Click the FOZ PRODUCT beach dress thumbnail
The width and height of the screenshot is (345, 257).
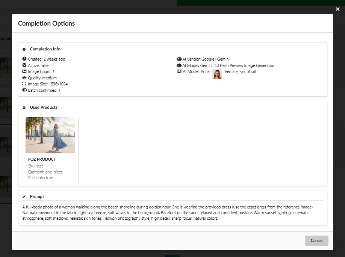coord(50,135)
